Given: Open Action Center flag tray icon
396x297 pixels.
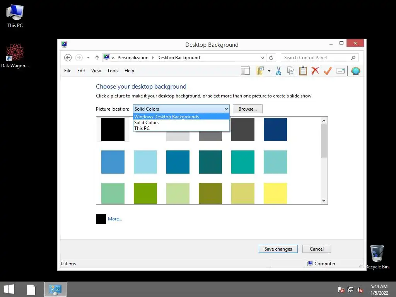Looking at the screenshot, I should [x=341, y=289].
